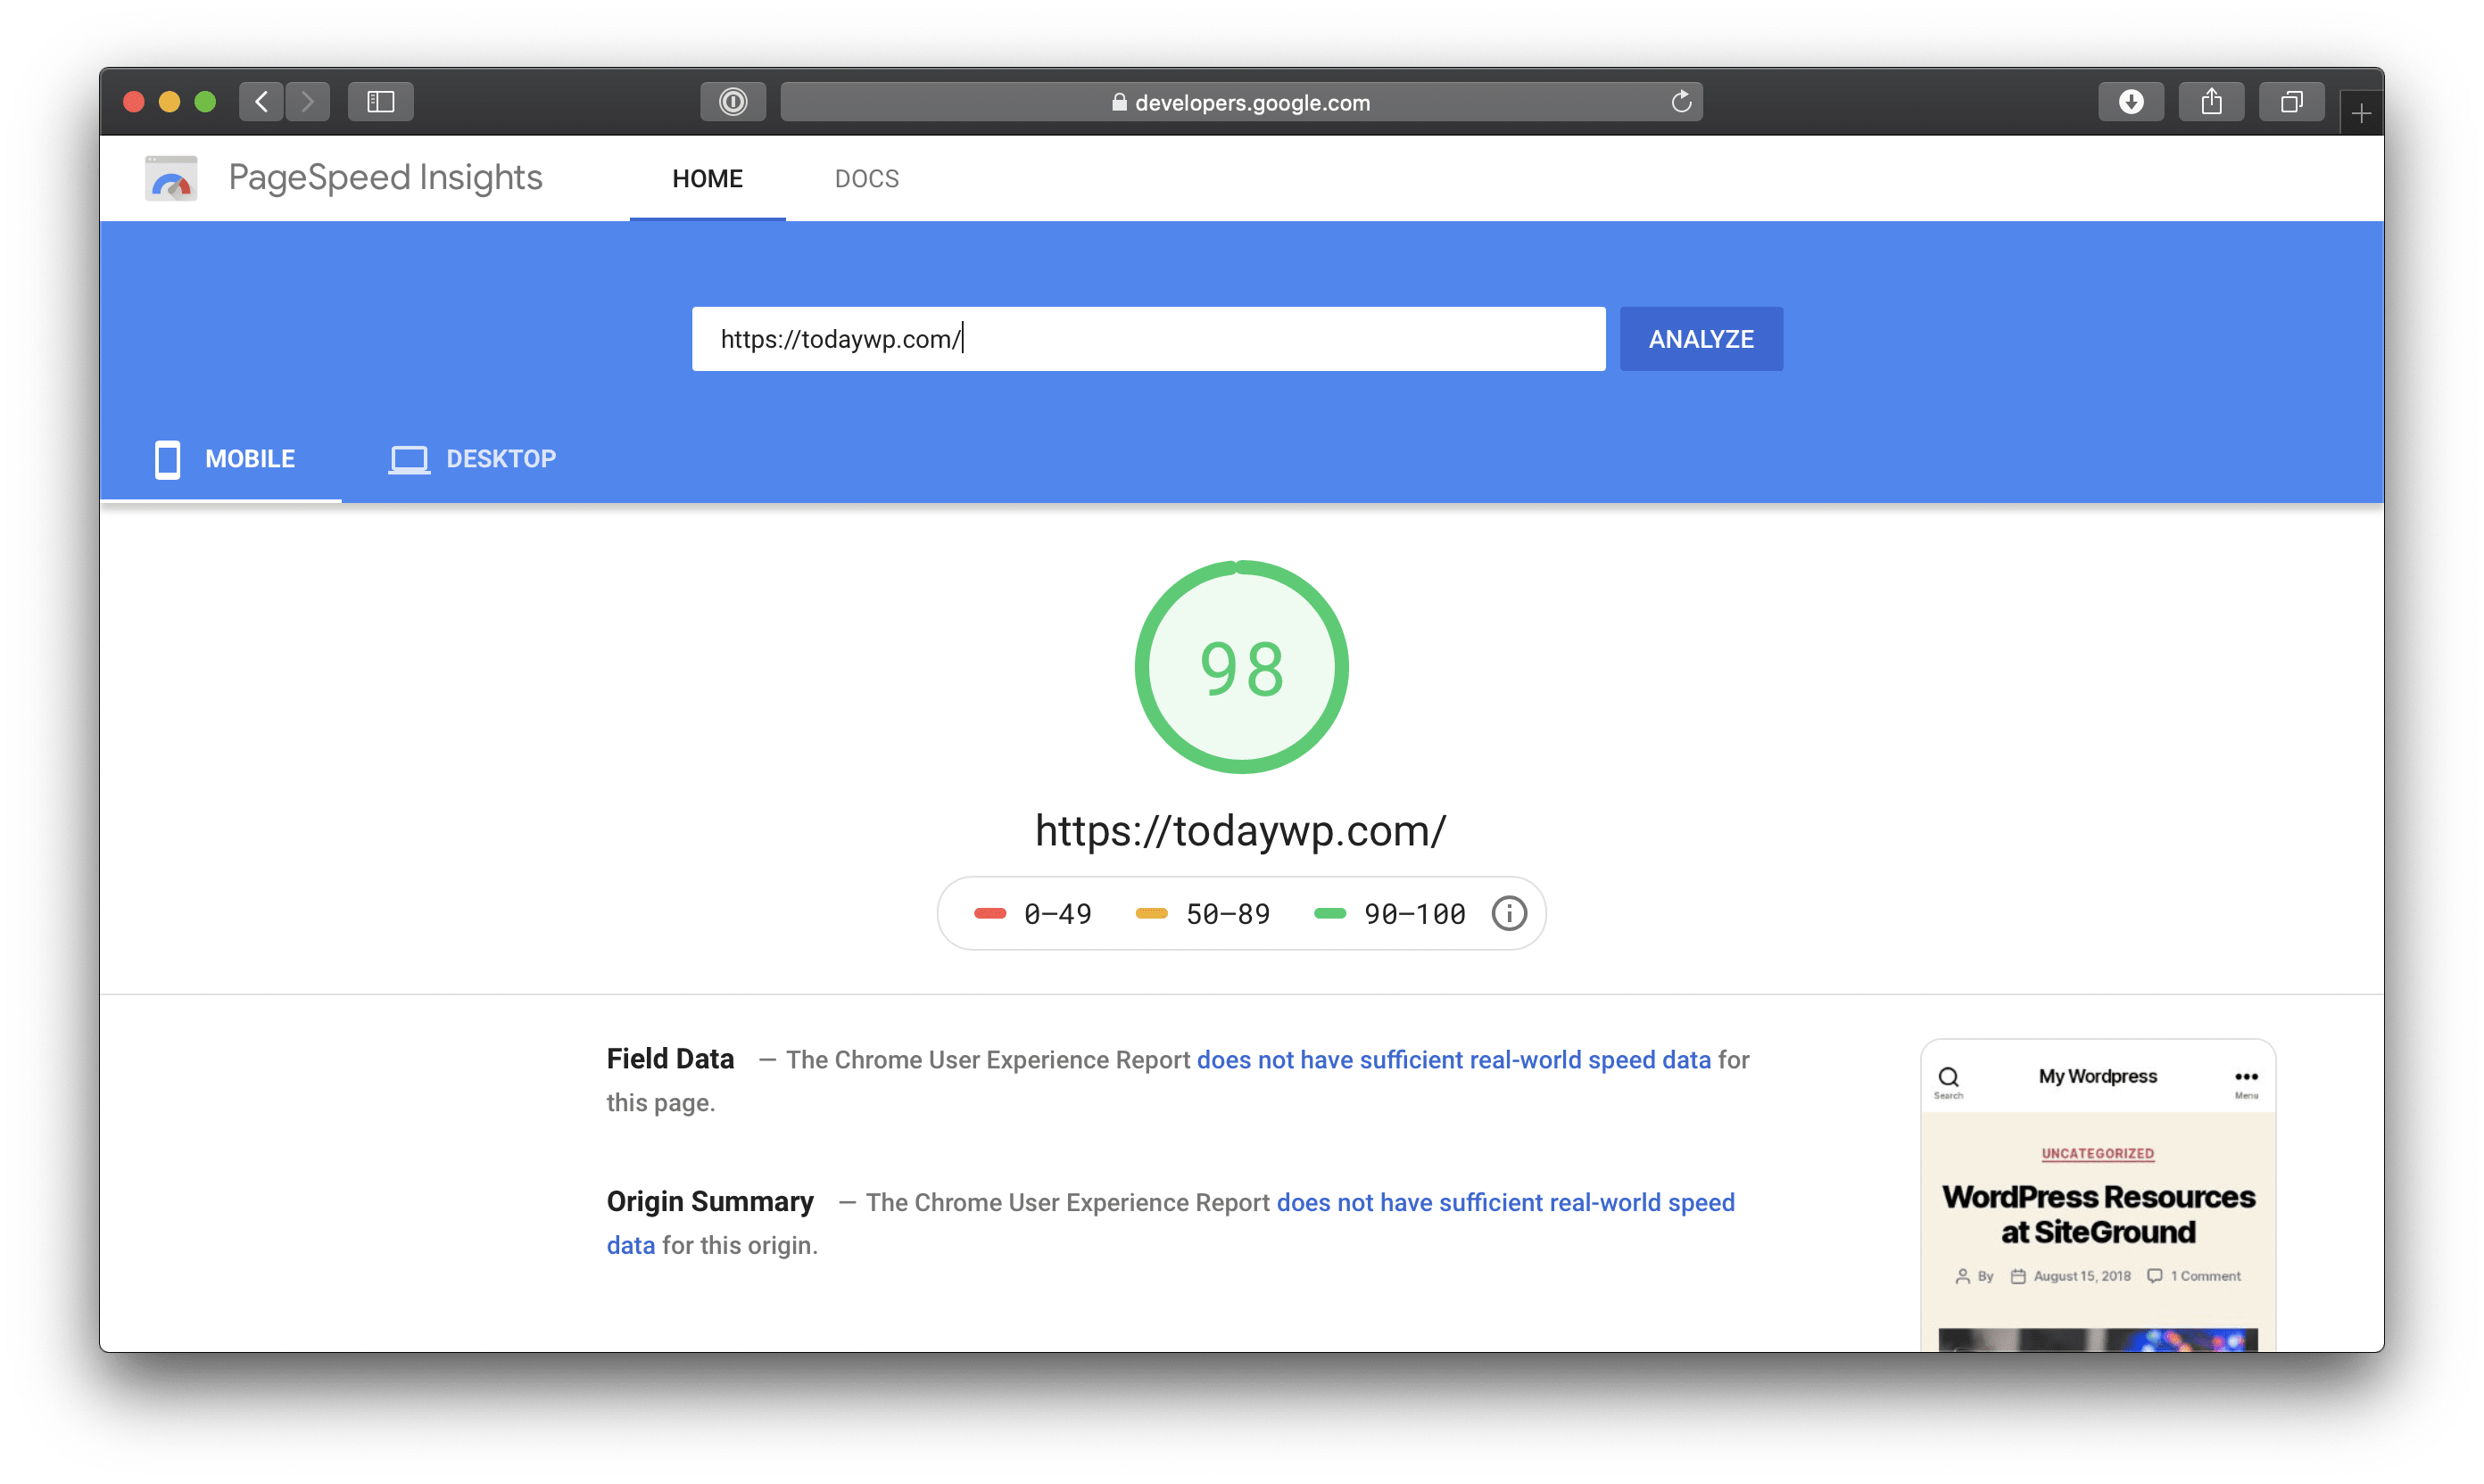The width and height of the screenshot is (2484, 1484).
Task: Click WordPress Resources at SiteGround headline
Action: coord(2098,1214)
